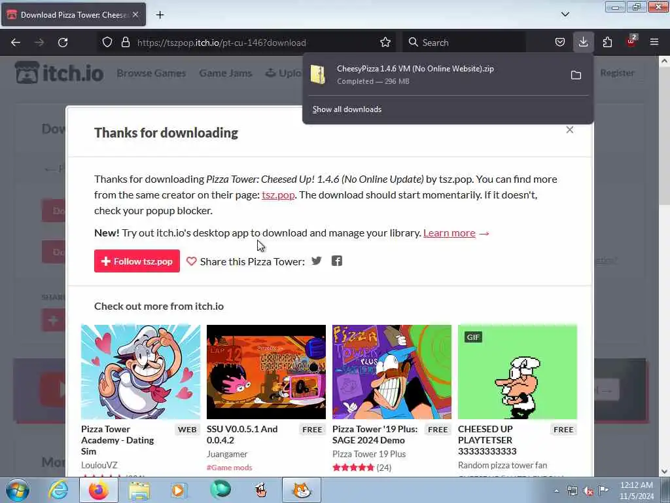670x503 pixels.
Task: Show hidden system tray icons arrow
Action: pyautogui.click(x=556, y=491)
